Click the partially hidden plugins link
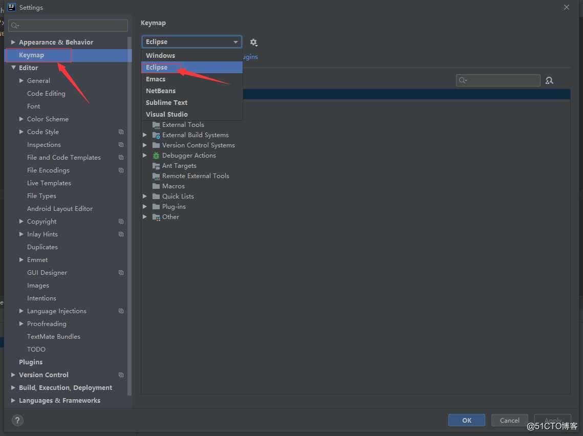 (x=250, y=56)
